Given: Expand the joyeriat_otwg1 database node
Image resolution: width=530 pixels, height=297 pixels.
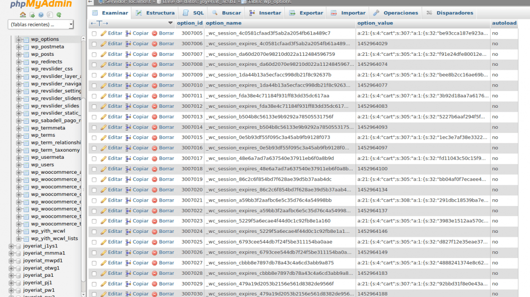Looking at the screenshot, I should click(x=11, y=268).
